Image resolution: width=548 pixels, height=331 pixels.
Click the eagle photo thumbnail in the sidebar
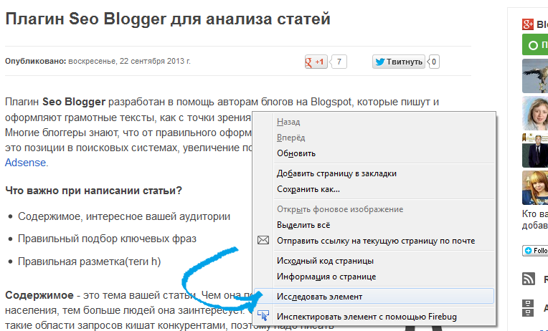tap(535, 76)
